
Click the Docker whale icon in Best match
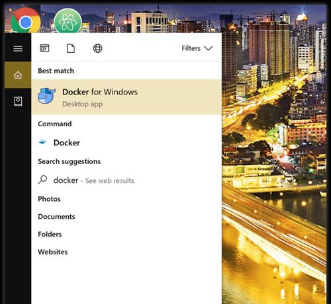click(x=46, y=96)
